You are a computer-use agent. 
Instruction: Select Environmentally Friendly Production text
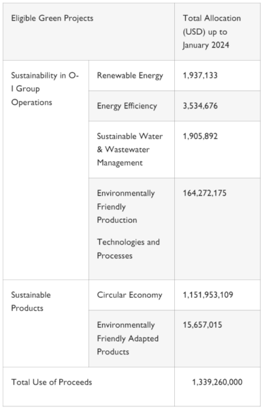[x=126, y=207]
